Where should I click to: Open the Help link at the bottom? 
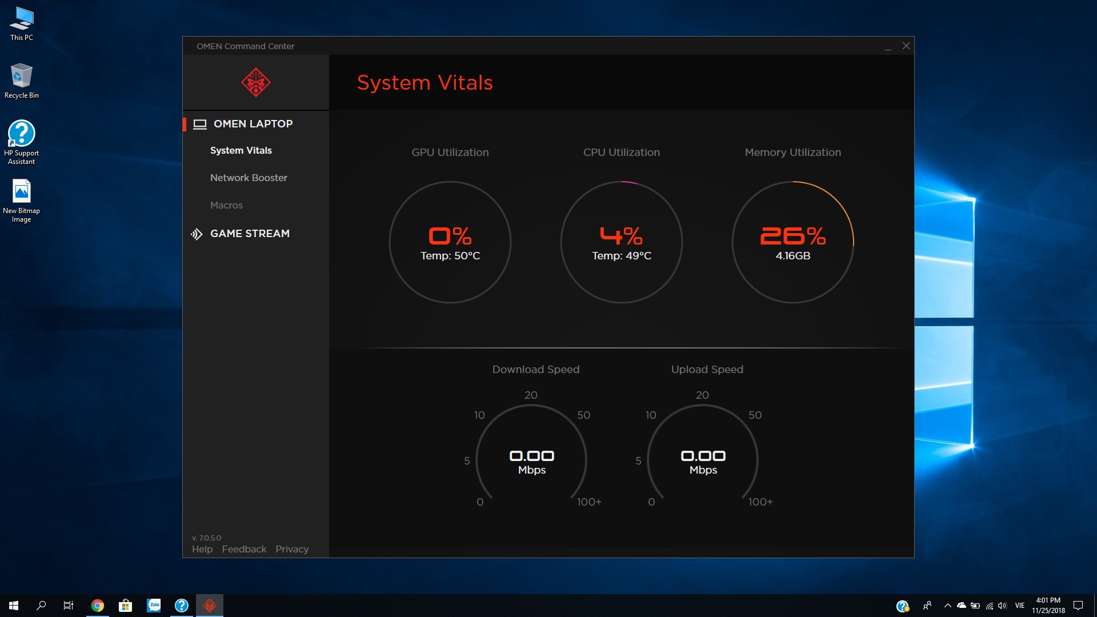[x=202, y=549]
